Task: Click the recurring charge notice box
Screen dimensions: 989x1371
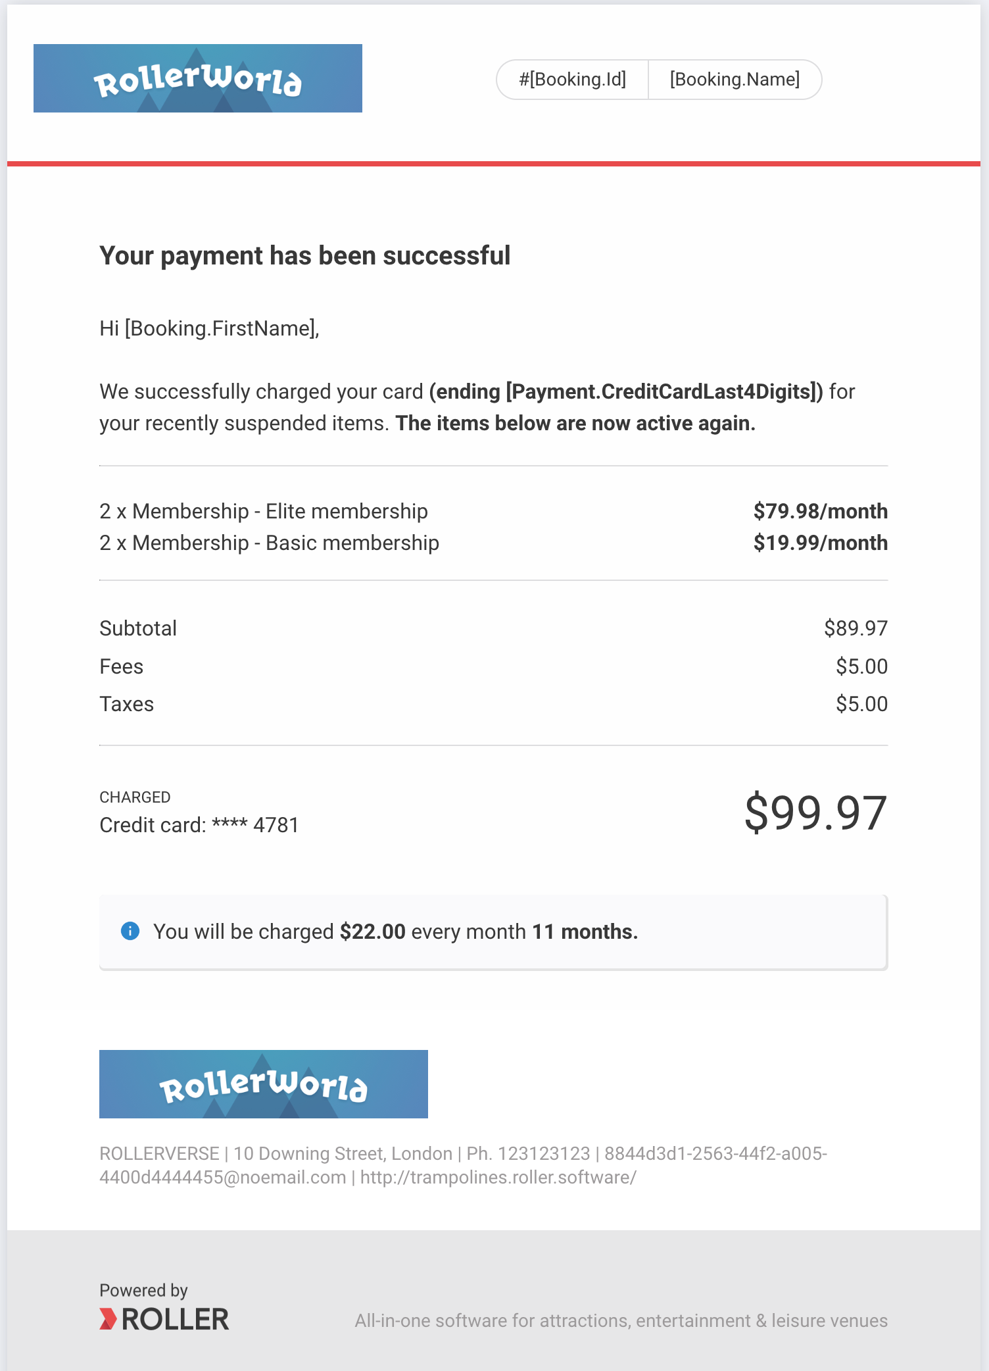Action: [493, 932]
